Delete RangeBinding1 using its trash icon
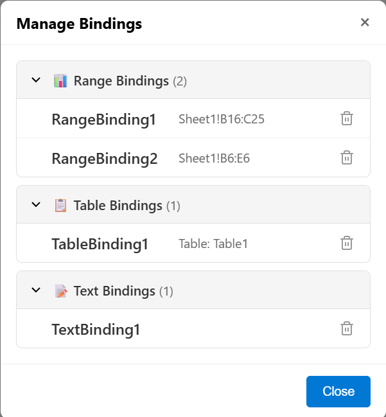 (346, 118)
